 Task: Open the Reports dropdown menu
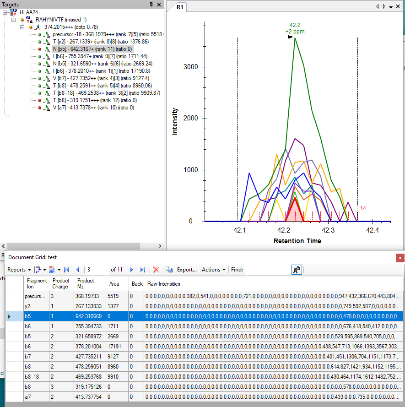(19, 270)
